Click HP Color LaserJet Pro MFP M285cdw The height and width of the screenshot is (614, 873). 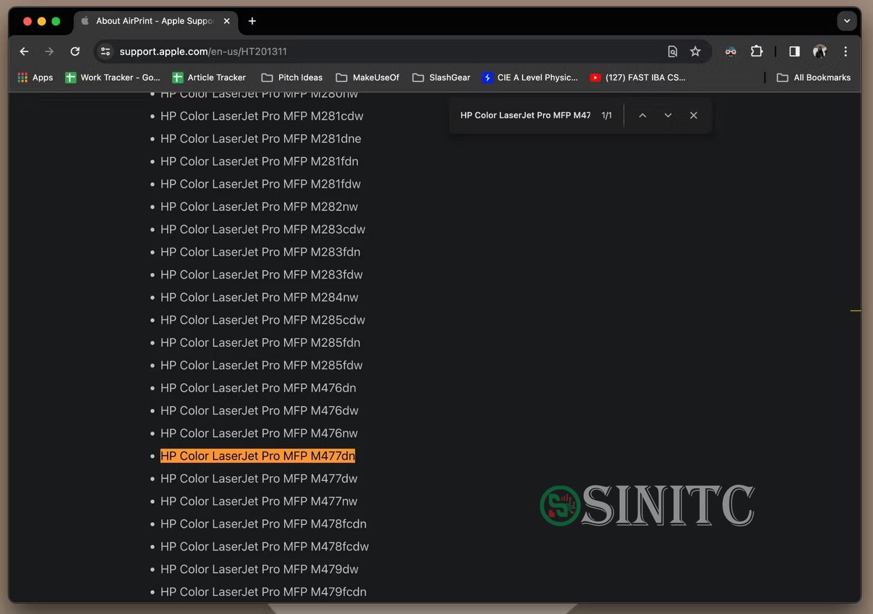[x=263, y=320]
